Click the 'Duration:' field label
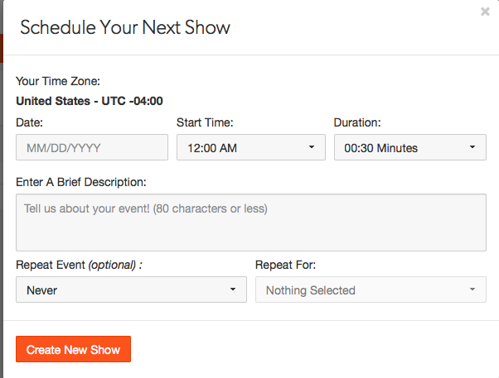 pyautogui.click(x=357, y=122)
